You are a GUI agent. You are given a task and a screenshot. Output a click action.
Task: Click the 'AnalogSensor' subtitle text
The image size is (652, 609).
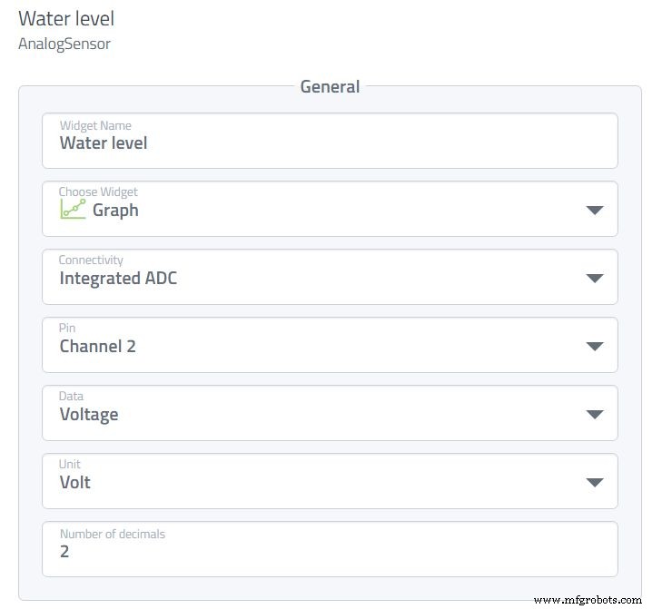tap(64, 44)
